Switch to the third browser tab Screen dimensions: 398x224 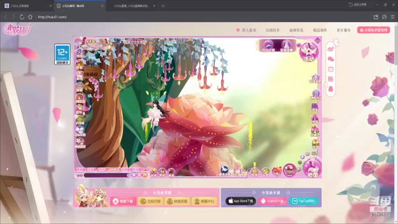(131, 6)
